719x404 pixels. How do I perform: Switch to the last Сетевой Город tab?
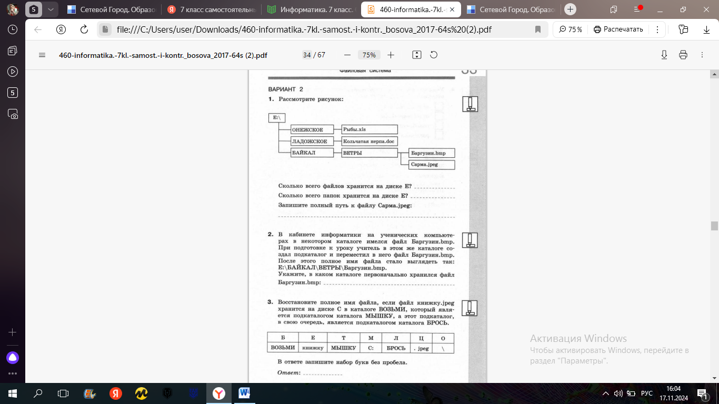512,9
